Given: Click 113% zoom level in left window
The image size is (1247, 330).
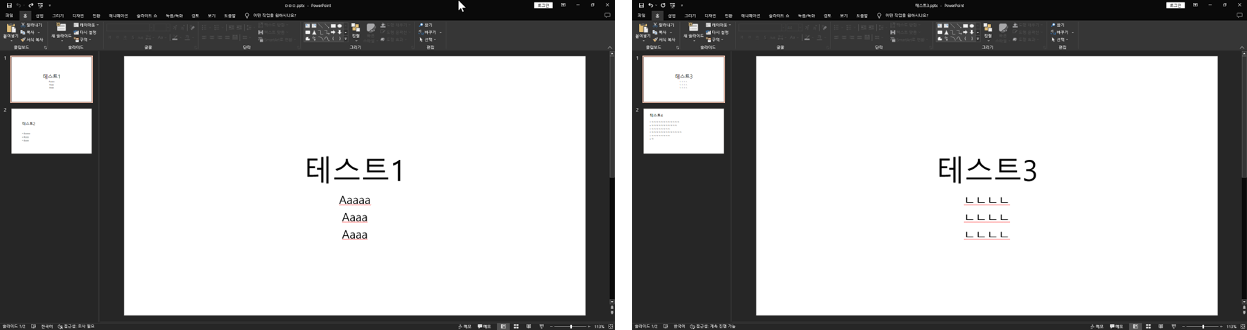Looking at the screenshot, I should click(600, 326).
